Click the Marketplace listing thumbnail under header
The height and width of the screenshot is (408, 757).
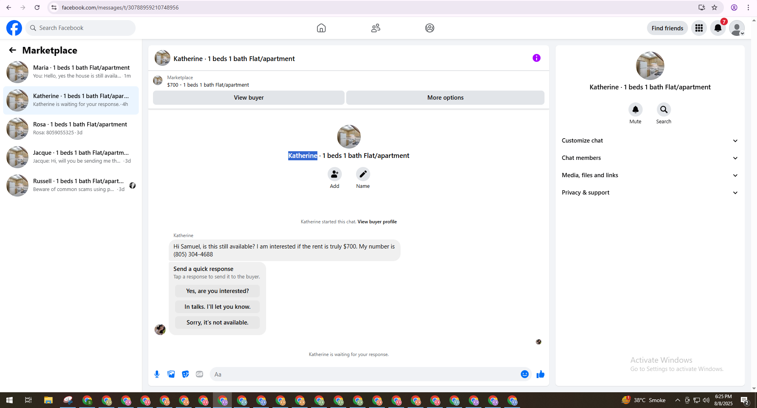tap(158, 80)
